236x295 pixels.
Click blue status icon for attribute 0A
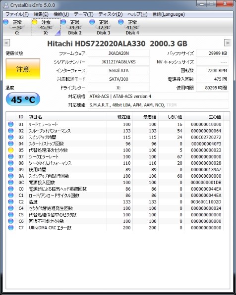click(11, 176)
